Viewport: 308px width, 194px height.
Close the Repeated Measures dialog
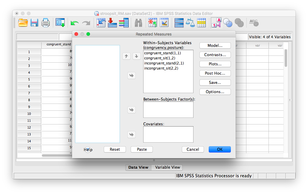tap(77, 34)
